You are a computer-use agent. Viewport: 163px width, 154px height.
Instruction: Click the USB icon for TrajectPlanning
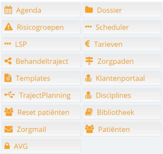click(10, 95)
